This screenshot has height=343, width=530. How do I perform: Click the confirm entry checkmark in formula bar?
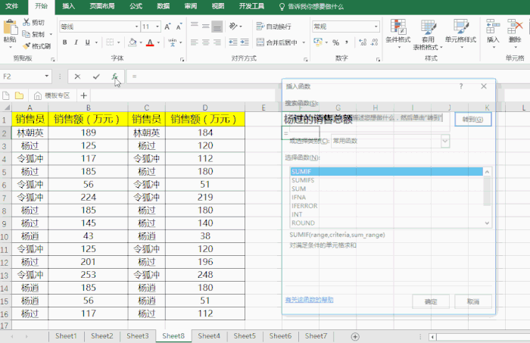point(96,76)
